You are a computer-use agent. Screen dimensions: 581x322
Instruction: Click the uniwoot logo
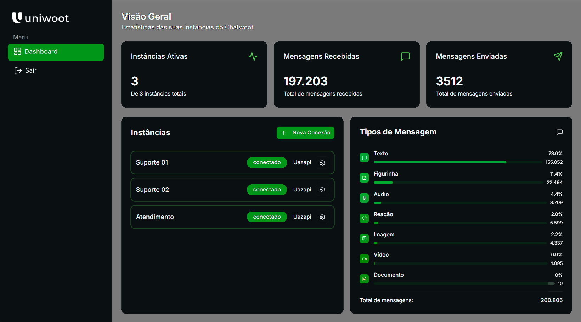point(40,18)
